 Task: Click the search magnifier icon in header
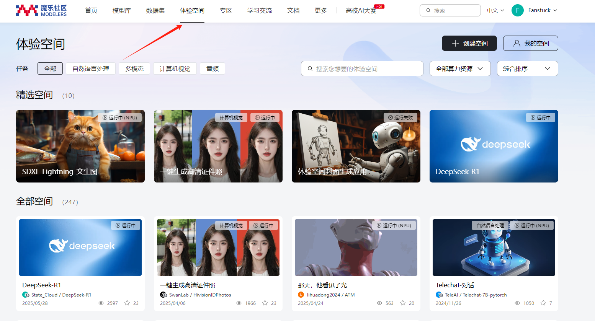point(428,11)
